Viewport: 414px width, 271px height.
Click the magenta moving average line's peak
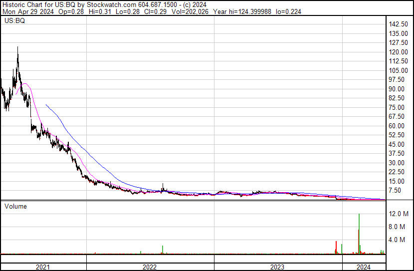tap(24, 83)
